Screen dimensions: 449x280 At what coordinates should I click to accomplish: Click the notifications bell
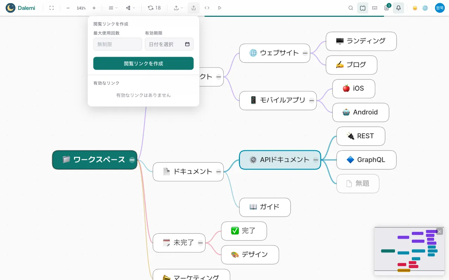pos(398,8)
